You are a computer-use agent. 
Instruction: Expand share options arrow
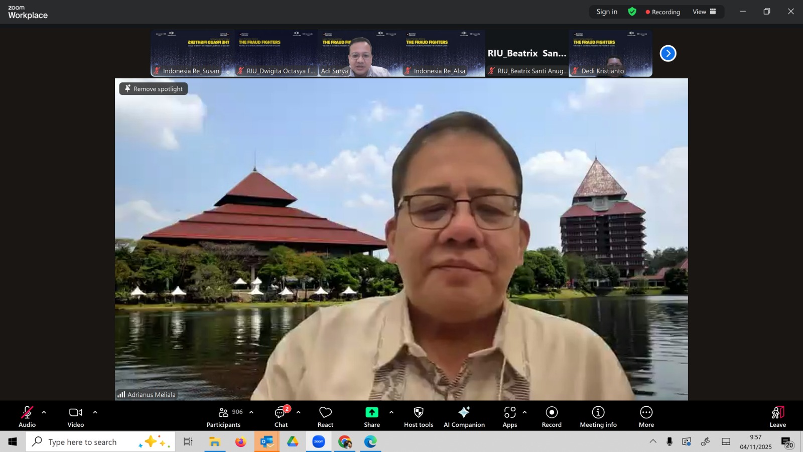(391, 412)
